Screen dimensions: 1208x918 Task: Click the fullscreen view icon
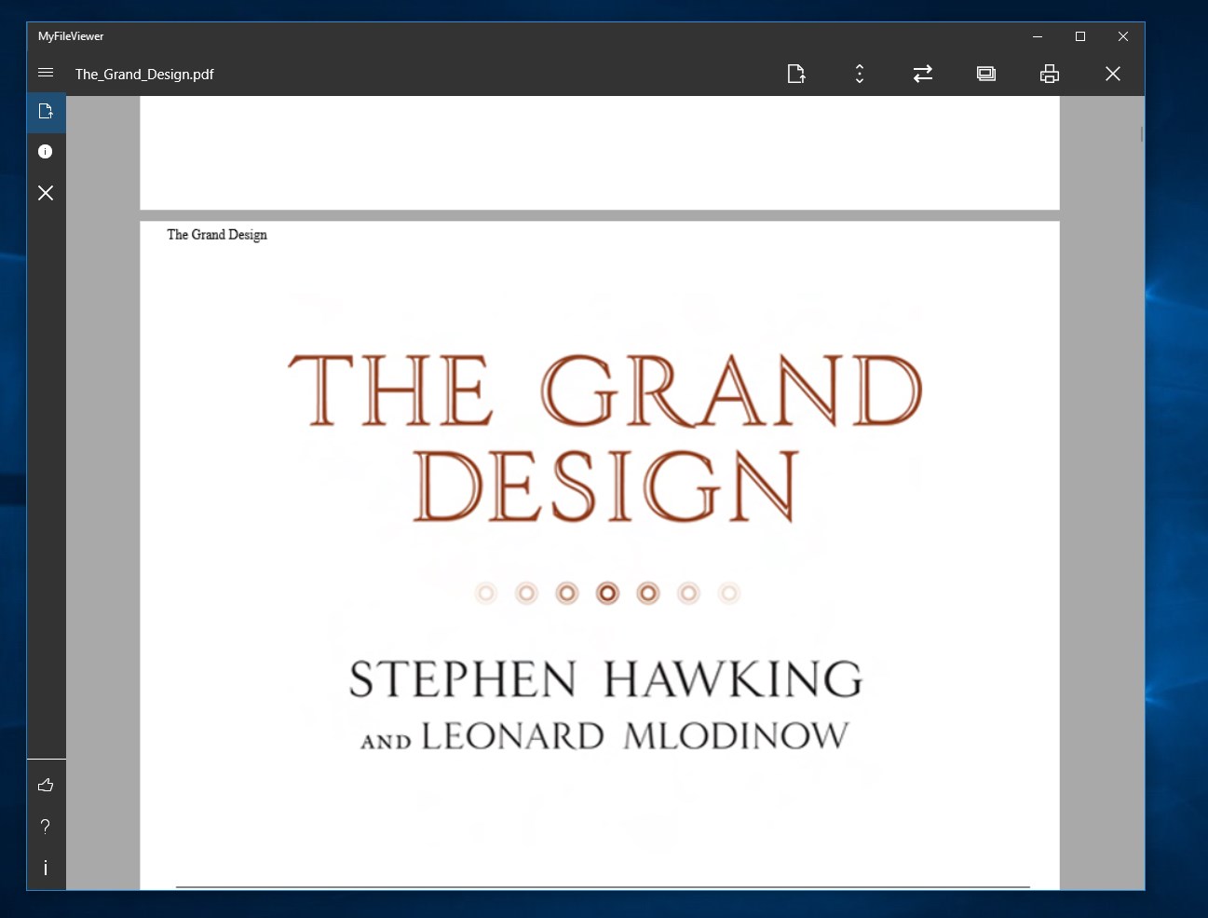click(986, 74)
